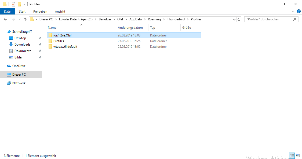The width and height of the screenshot is (302, 159).
Task: Click the pin icon beside Bilder
Action: (40, 57)
